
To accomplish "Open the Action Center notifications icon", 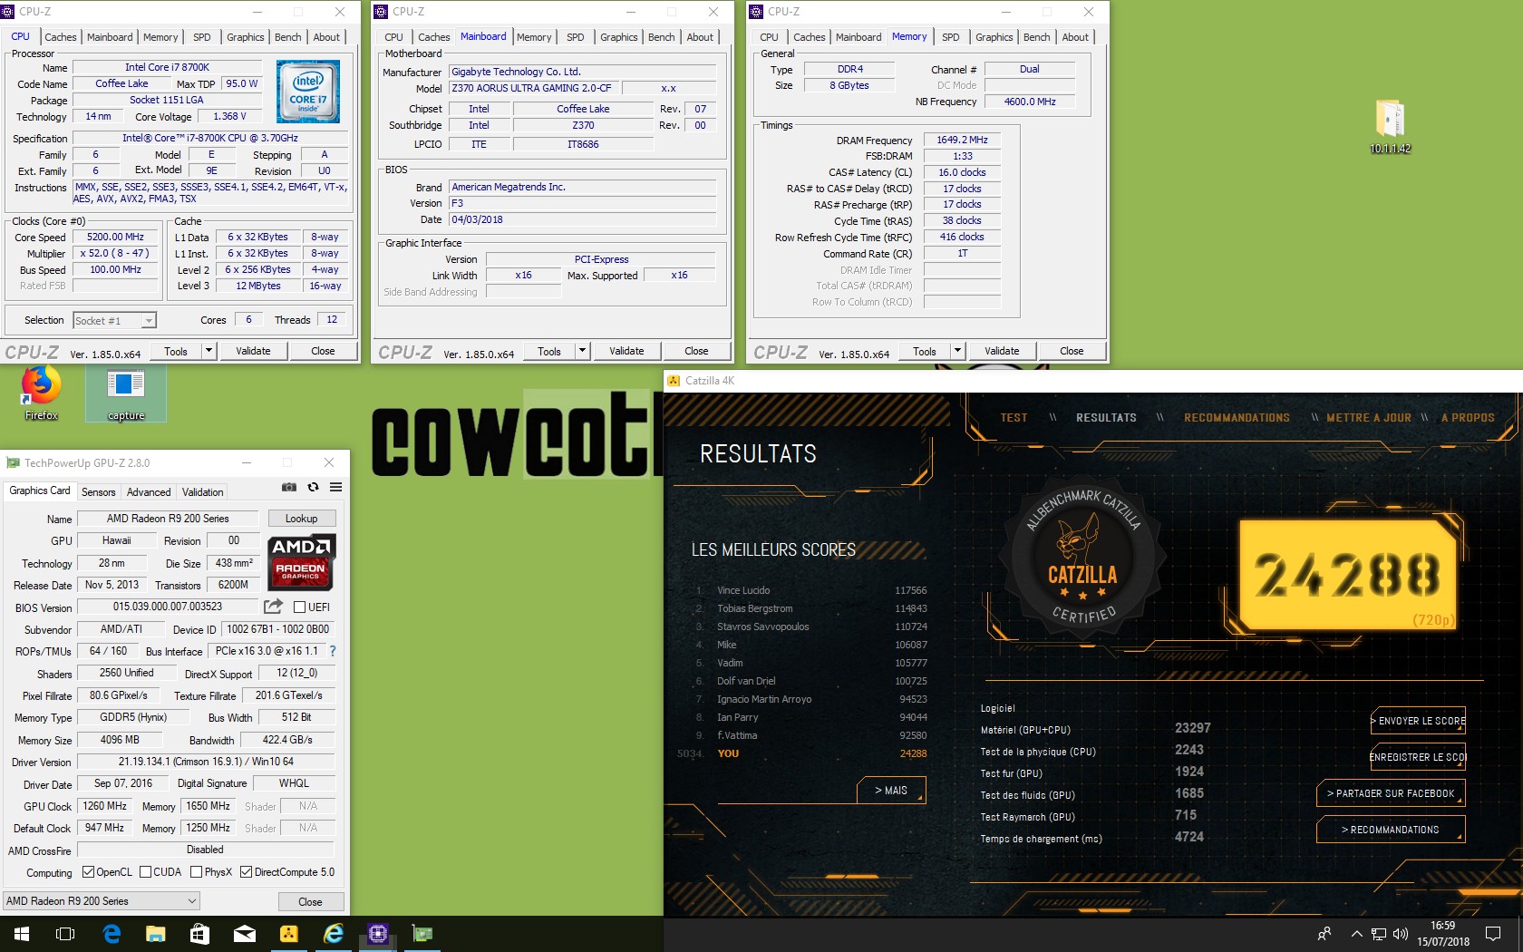I will pyautogui.click(x=1493, y=934).
